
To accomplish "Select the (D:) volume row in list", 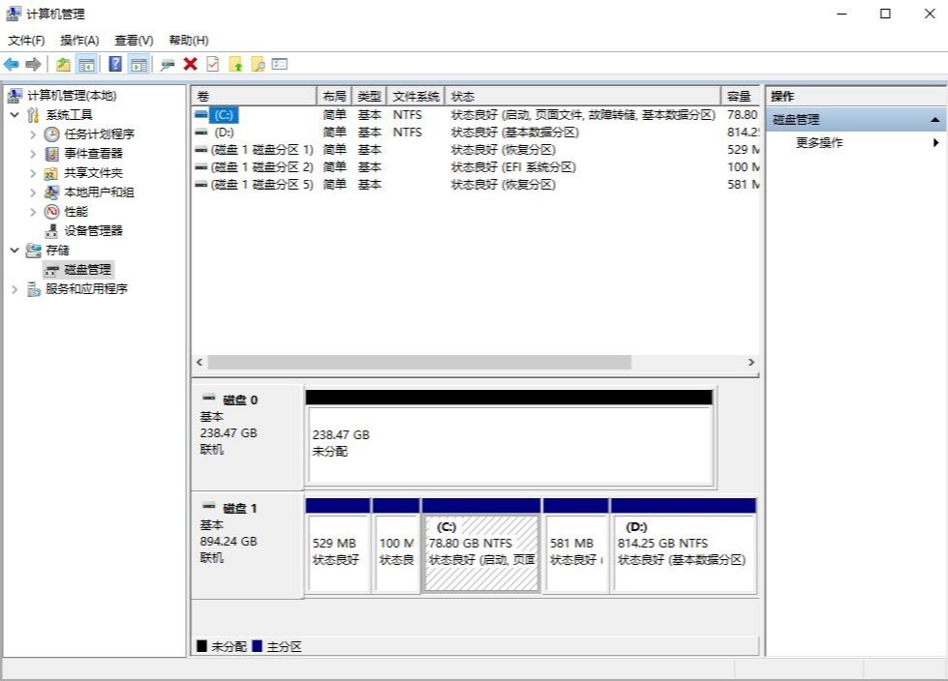I will [x=475, y=133].
